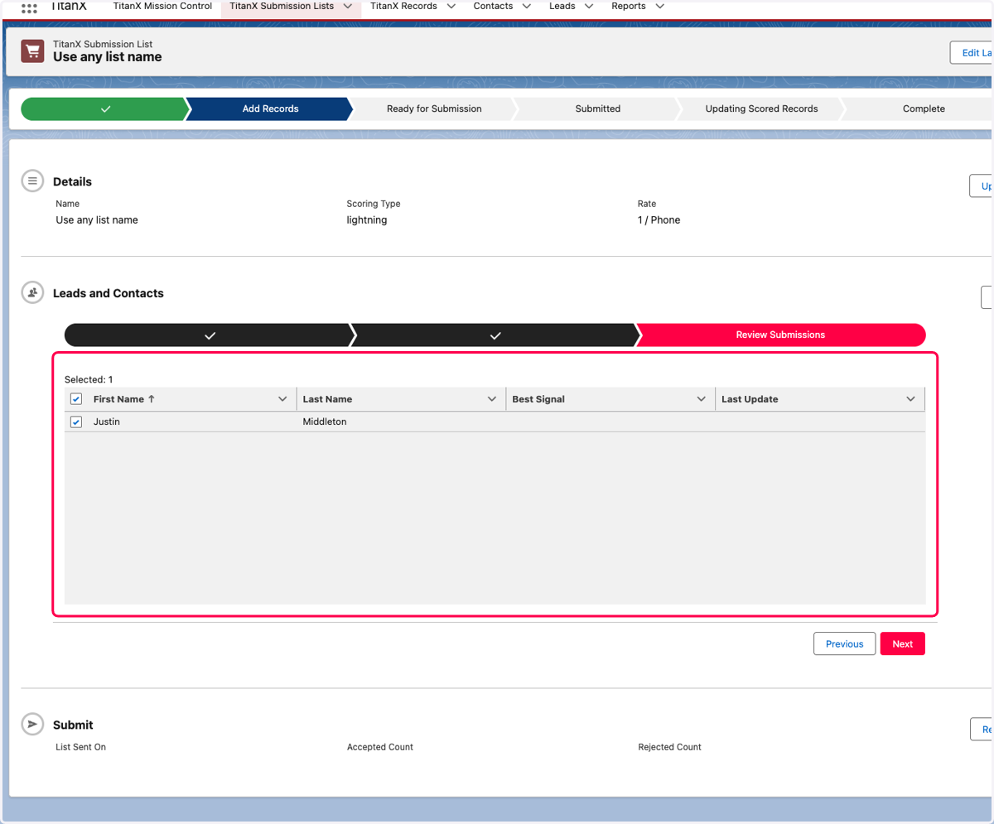Click the Previous button
The image size is (994, 824).
[844, 643]
